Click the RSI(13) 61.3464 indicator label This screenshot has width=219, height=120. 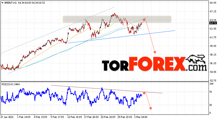(x=11, y=84)
